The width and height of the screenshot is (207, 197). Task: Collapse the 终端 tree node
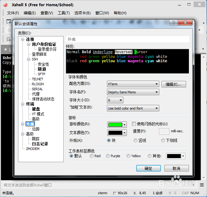23,104
